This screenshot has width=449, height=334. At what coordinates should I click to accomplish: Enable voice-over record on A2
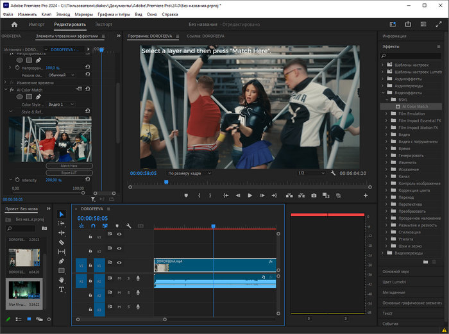coord(138,292)
